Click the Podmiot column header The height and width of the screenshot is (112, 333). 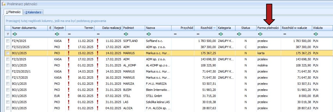133,28
